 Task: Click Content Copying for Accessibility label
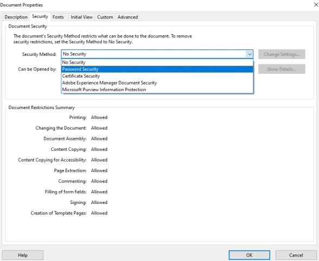52,160
